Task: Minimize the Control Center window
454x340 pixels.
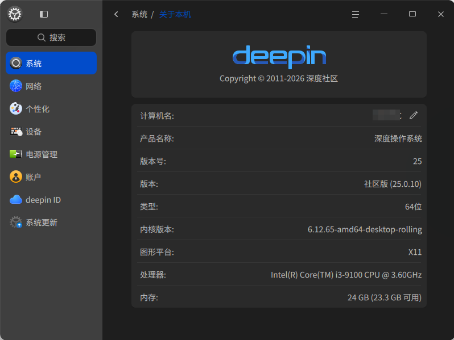Action: (x=384, y=14)
